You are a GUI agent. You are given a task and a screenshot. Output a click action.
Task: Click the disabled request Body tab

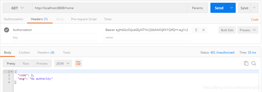[60, 19]
